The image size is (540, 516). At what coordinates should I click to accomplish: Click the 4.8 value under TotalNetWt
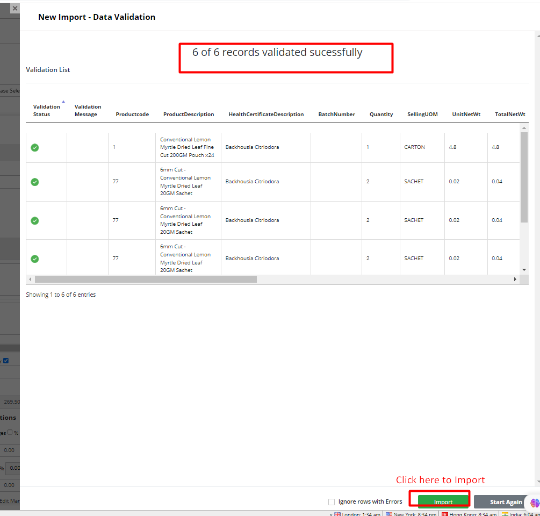495,147
